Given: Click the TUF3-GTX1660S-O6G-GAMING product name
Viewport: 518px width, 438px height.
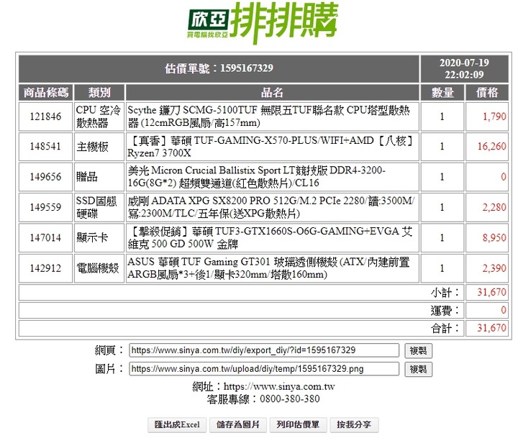Looking at the screenshot, I should coord(272,237).
